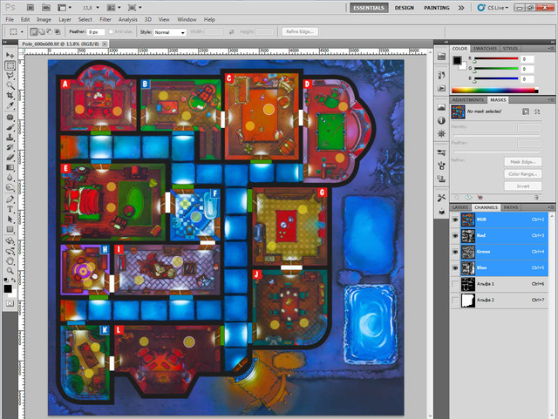
Task: Select the Dodge tool
Action: point(10,187)
